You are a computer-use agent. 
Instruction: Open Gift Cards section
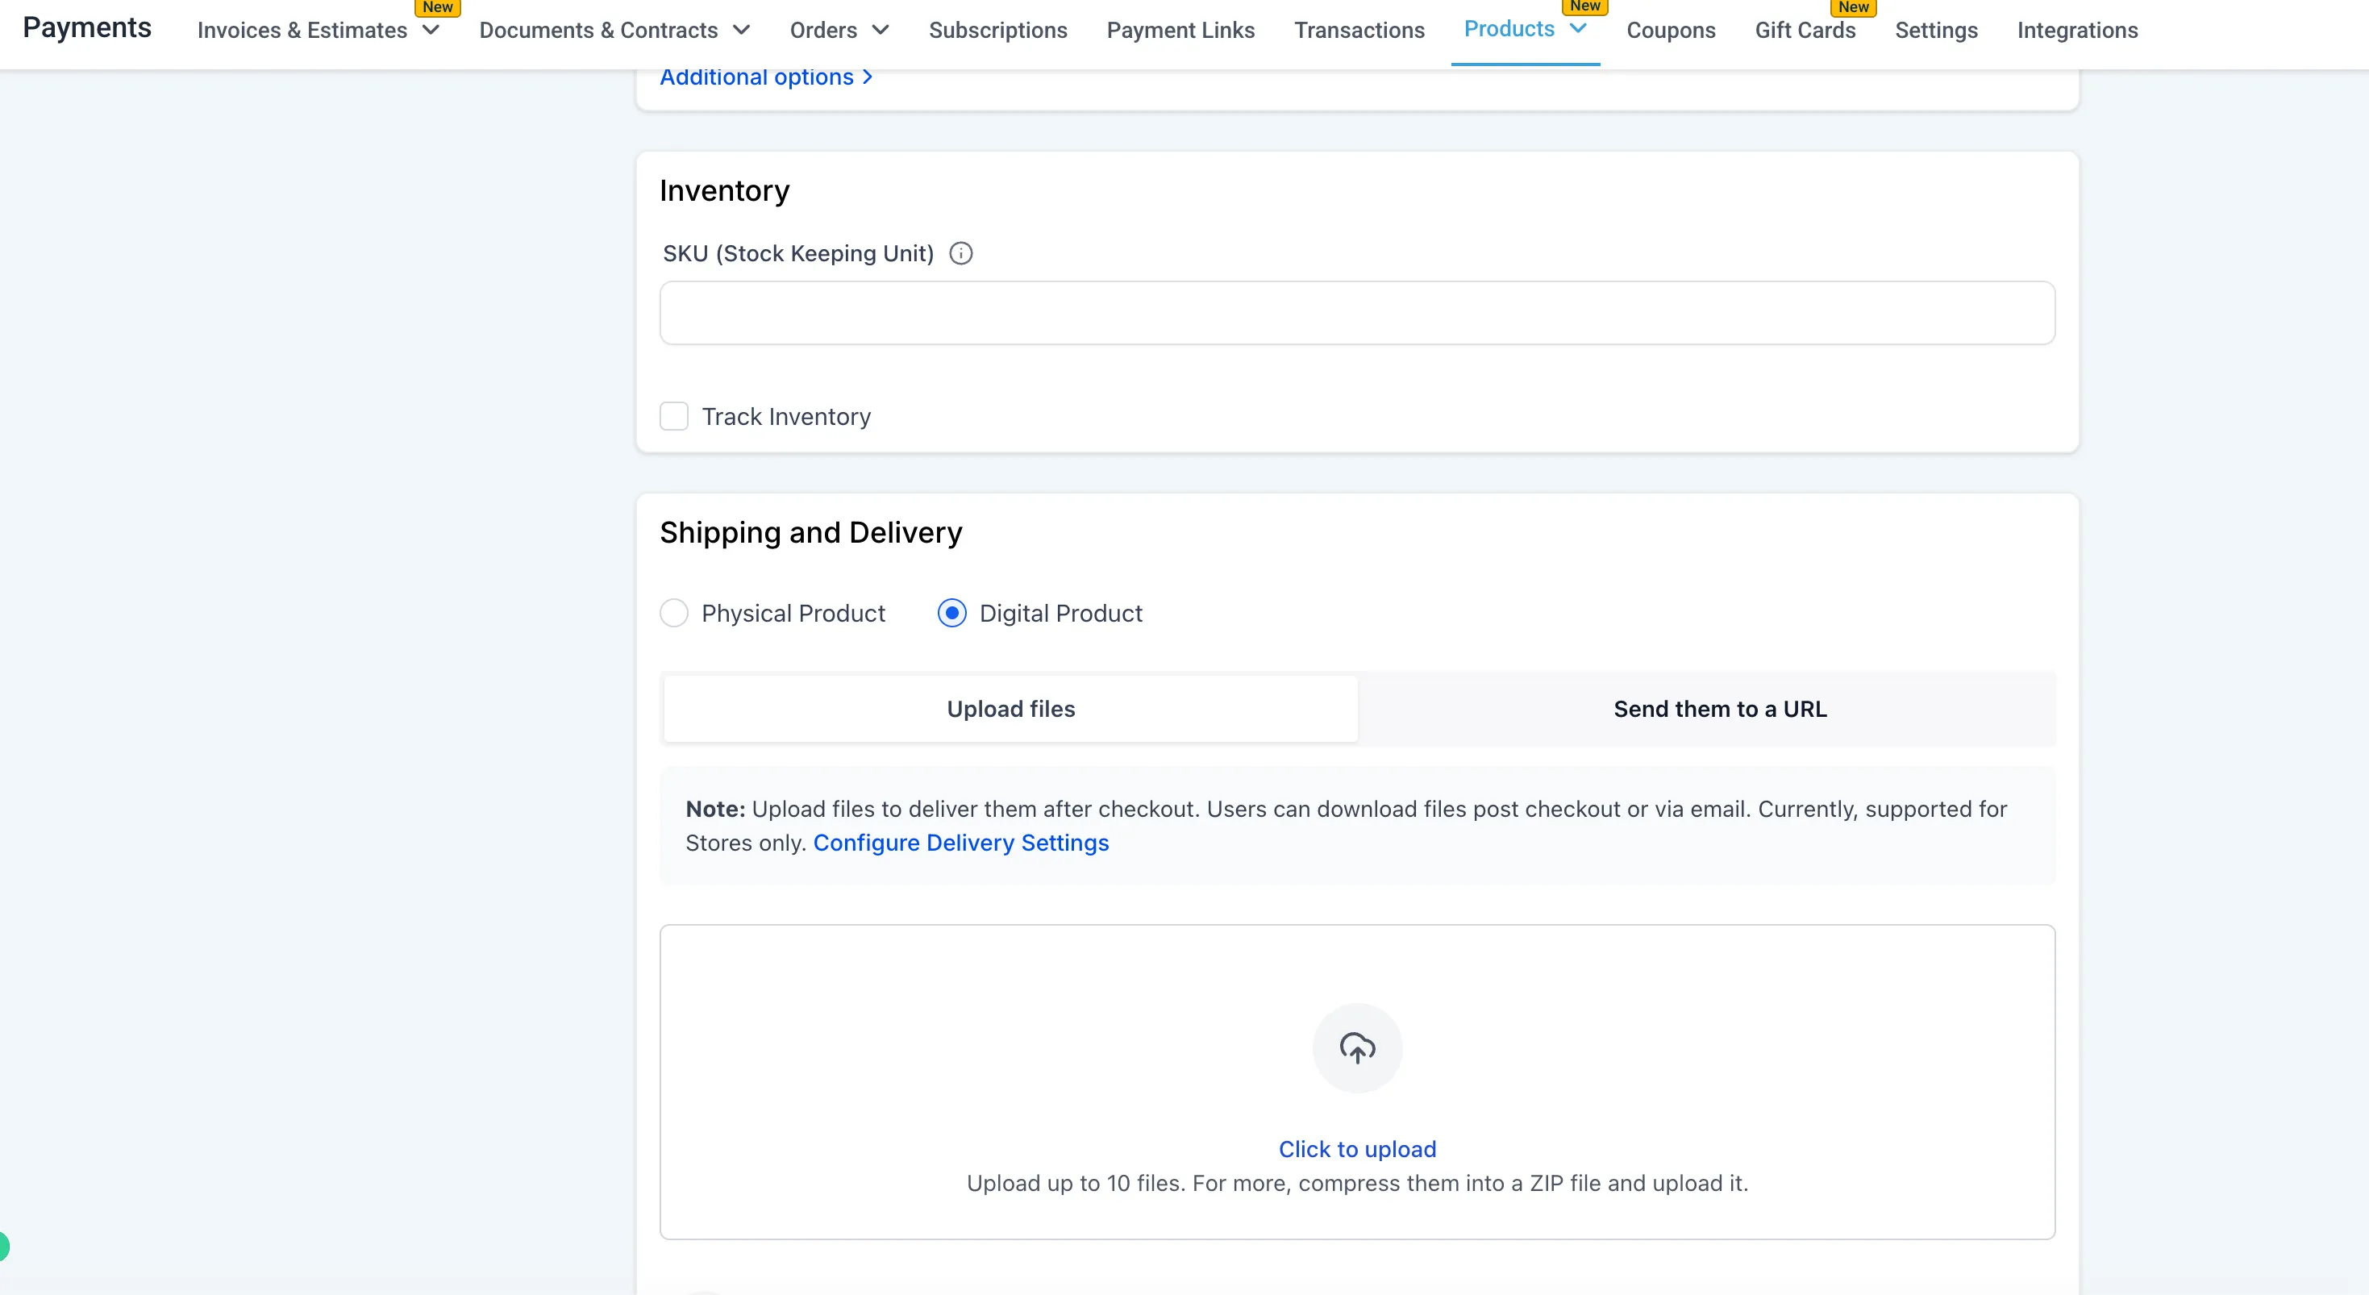[1805, 31]
